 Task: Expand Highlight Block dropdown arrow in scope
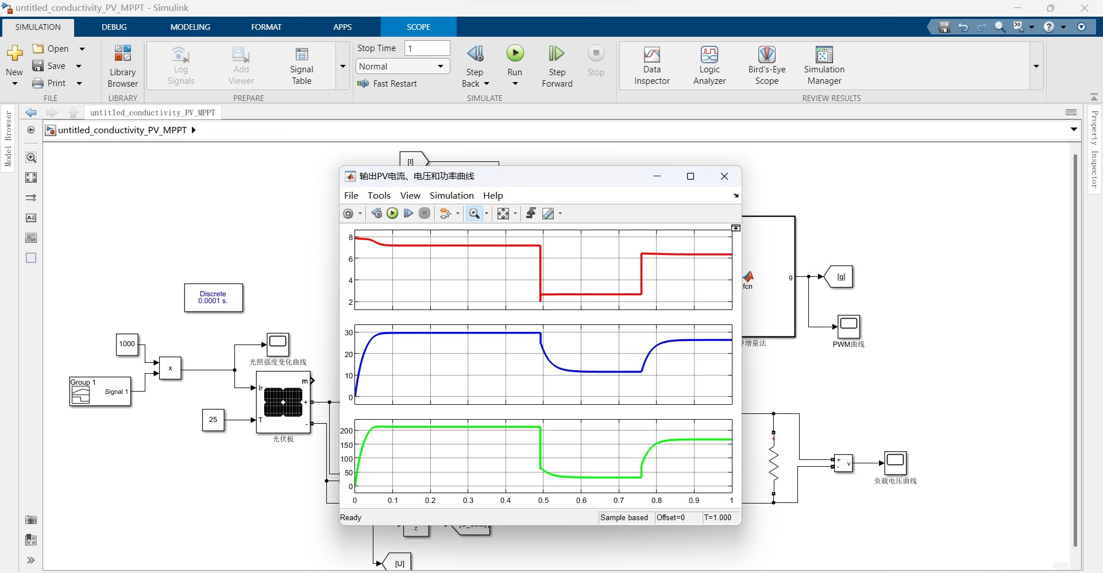(458, 214)
